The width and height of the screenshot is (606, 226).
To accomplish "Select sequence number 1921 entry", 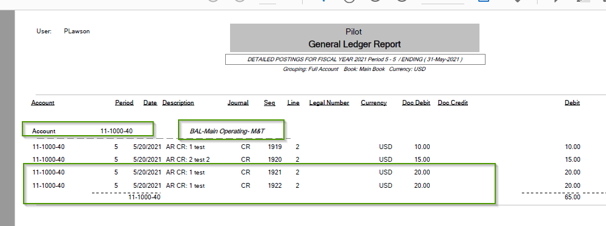I will 275,173.
